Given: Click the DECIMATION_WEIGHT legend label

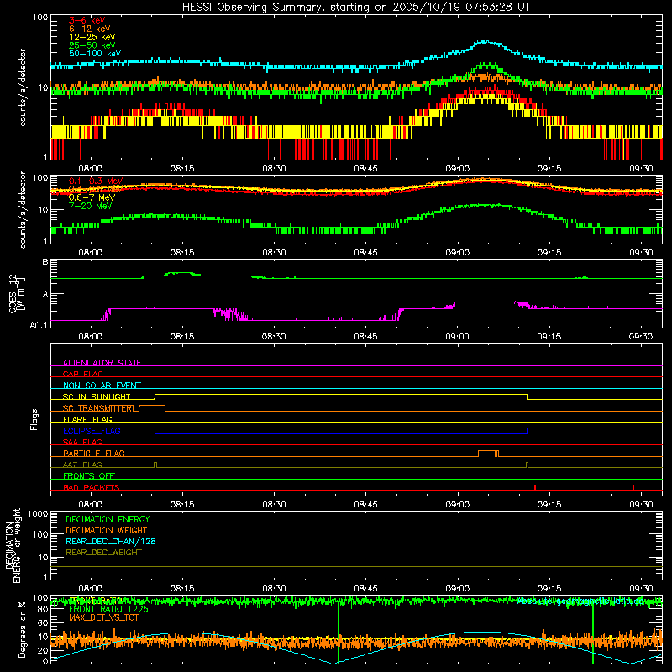Looking at the screenshot, I should [x=107, y=530].
